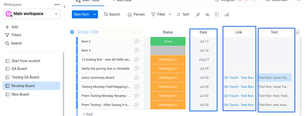Open conversation for Prem Testing - After Saving
308x116 pixels.
click(137, 105)
